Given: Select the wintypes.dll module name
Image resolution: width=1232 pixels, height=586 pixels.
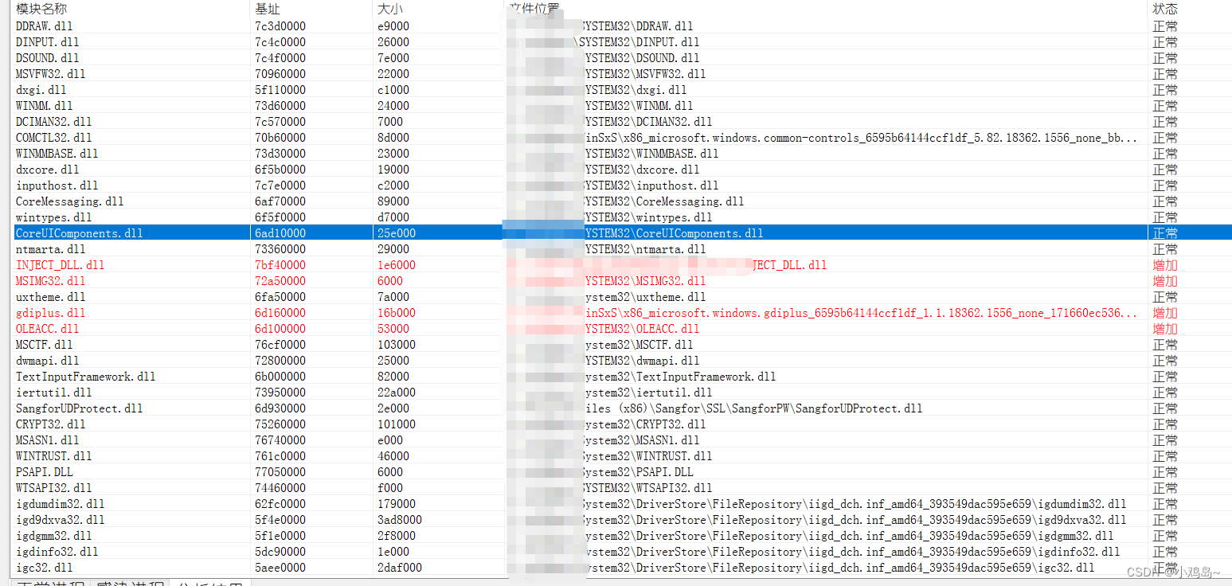Looking at the screenshot, I should click(x=53, y=217).
